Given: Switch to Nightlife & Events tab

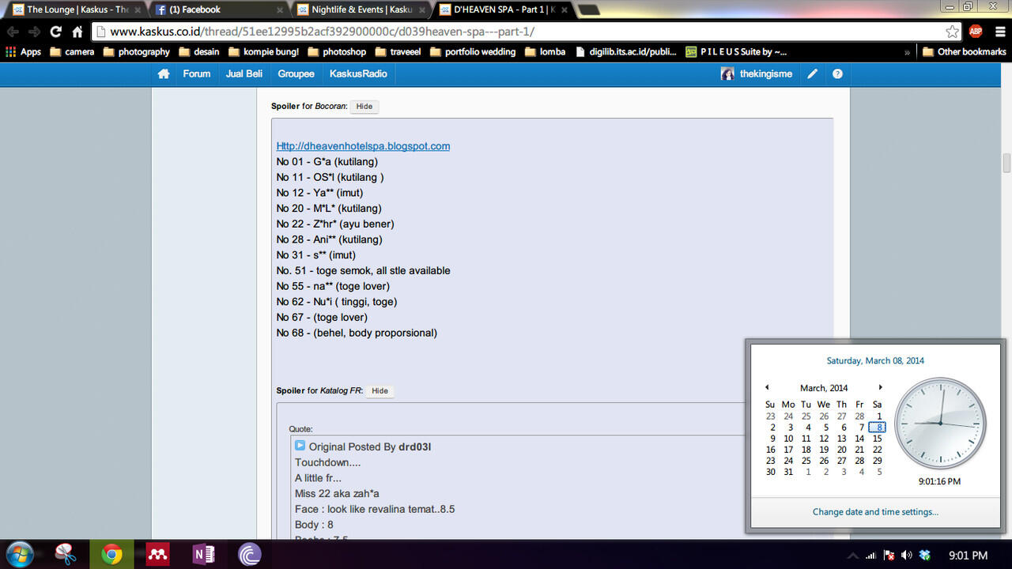Looking at the screenshot, I should click(x=360, y=9).
